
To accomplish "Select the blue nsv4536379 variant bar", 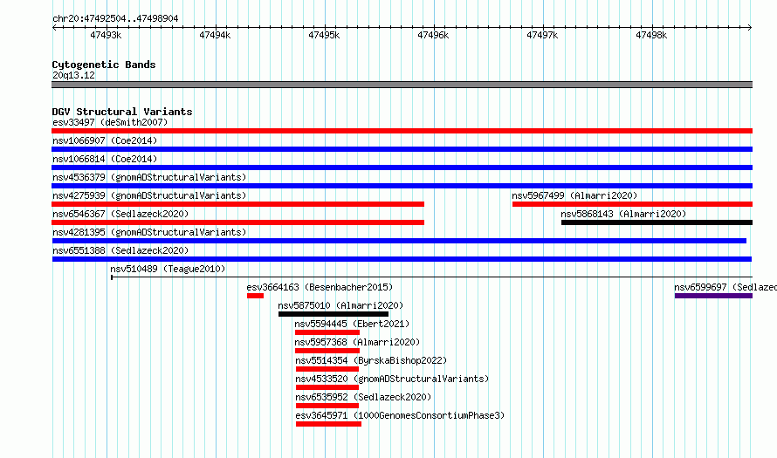I will pyautogui.click(x=402, y=186).
